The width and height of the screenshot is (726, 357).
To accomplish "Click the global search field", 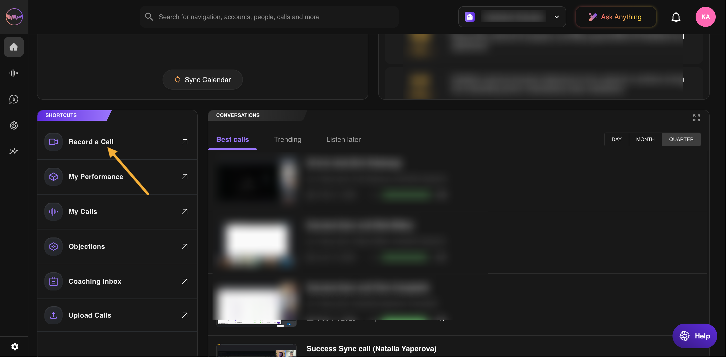I will 269,17.
